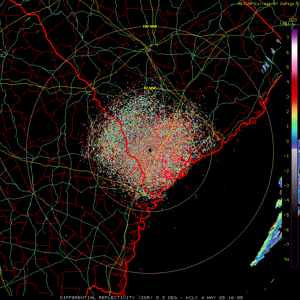The width and height of the screenshot is (300, 300).
Task: Click the -5 value on color scale
Action: (286, 215)
